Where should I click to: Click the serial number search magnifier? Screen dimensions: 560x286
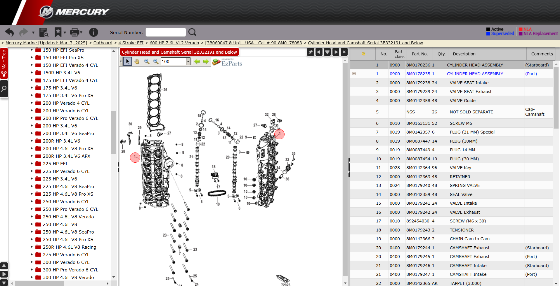click(192, 32)
